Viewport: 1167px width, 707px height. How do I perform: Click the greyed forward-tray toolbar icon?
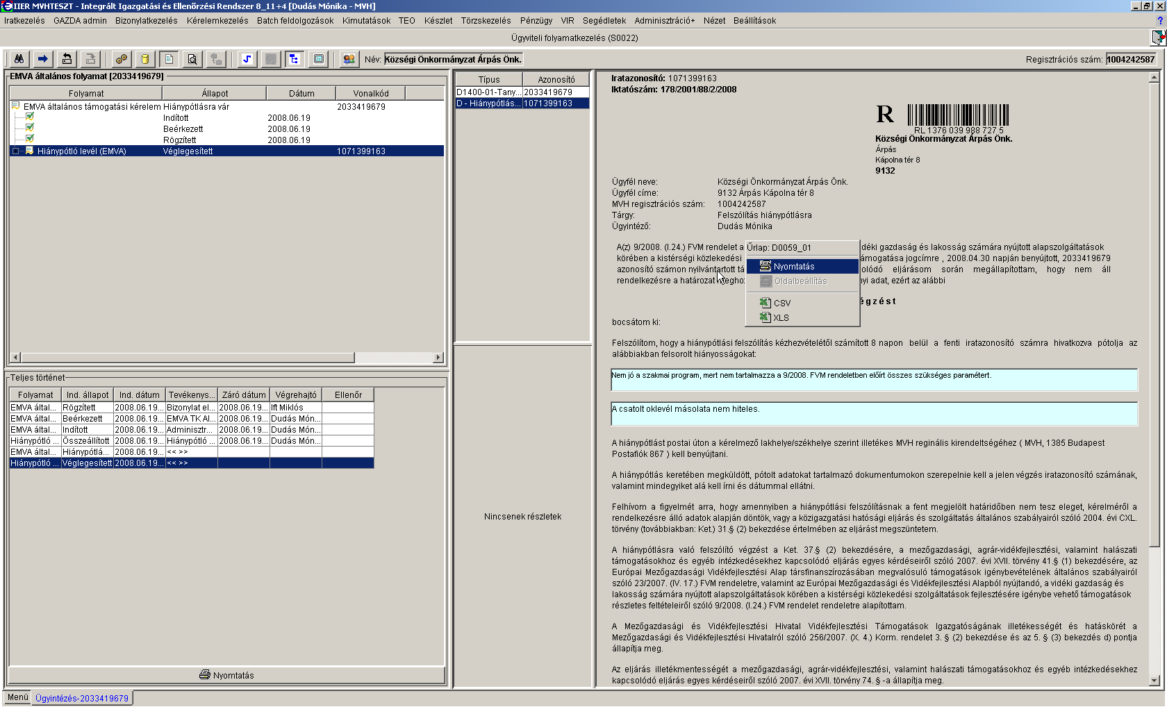(x=90, y=59)
